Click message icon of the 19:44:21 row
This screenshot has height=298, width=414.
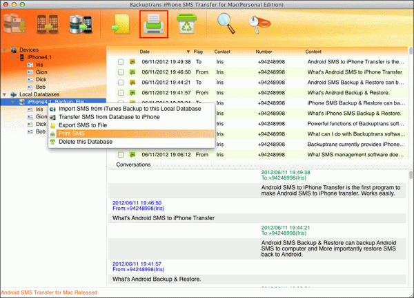[132, 83]
